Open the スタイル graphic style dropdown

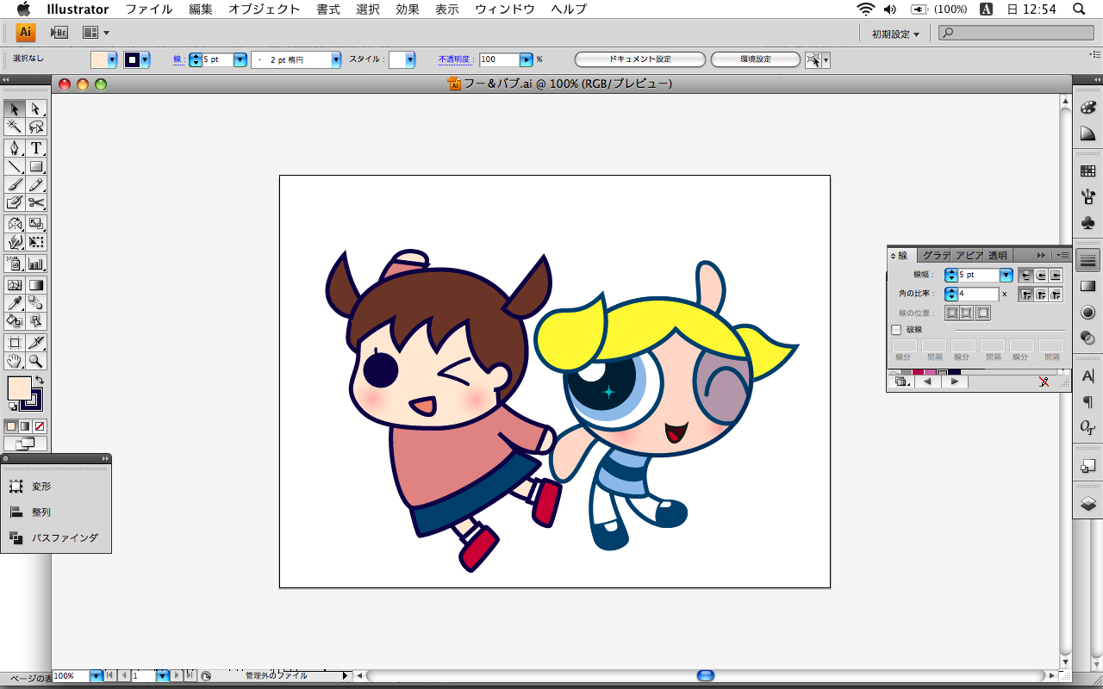tap(410, 60)
